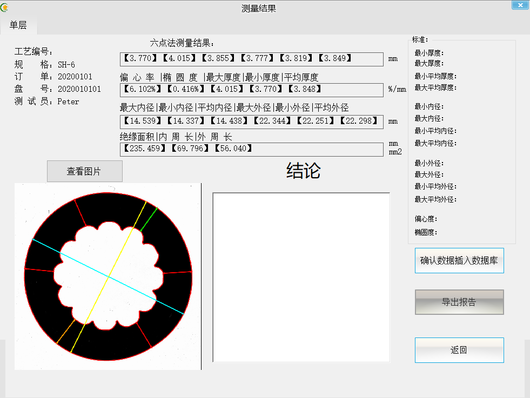
Task: Click the cable cross-section measurement image
Action: 106,275
